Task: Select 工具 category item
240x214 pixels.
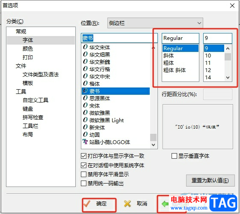Action: (x=21, y=92)
